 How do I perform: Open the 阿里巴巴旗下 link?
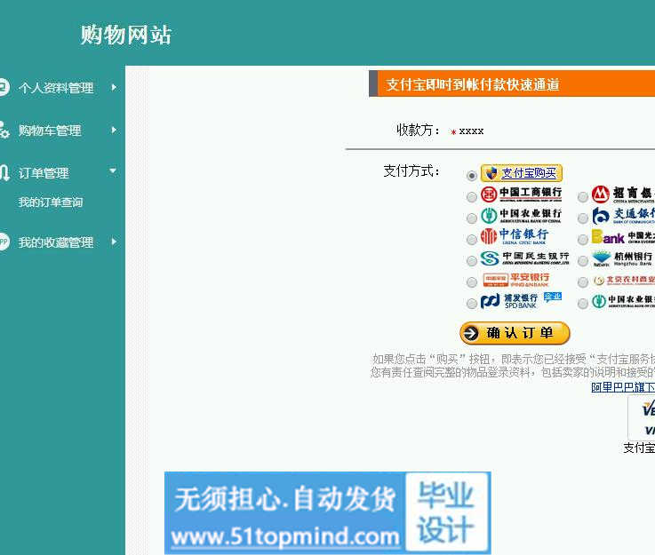tap(623, 387)
